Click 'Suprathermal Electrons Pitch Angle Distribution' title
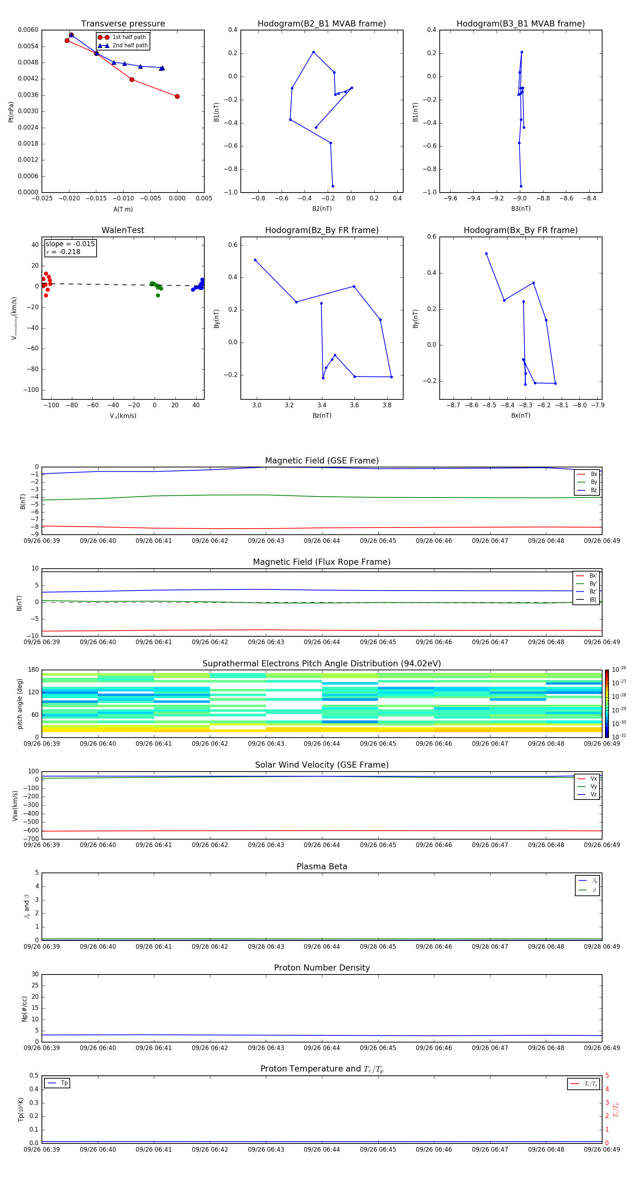Viewport: 644px width, 1181px height. 322,664
